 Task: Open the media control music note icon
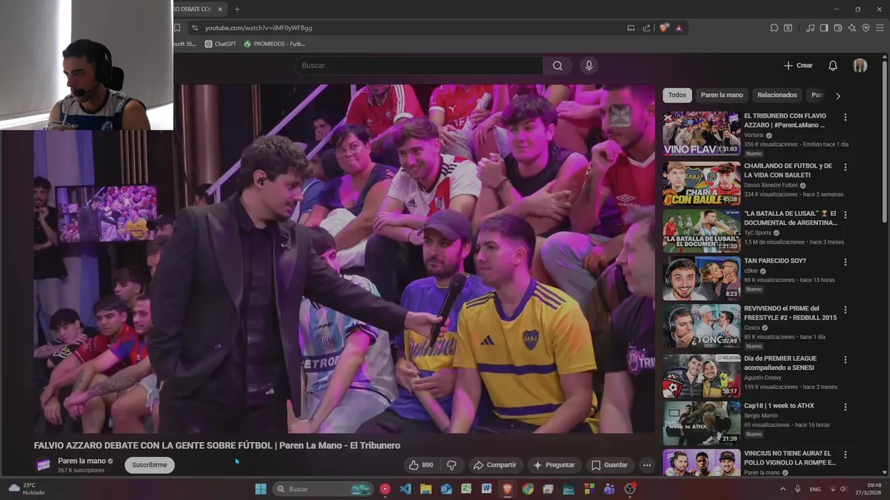[810, 28]
